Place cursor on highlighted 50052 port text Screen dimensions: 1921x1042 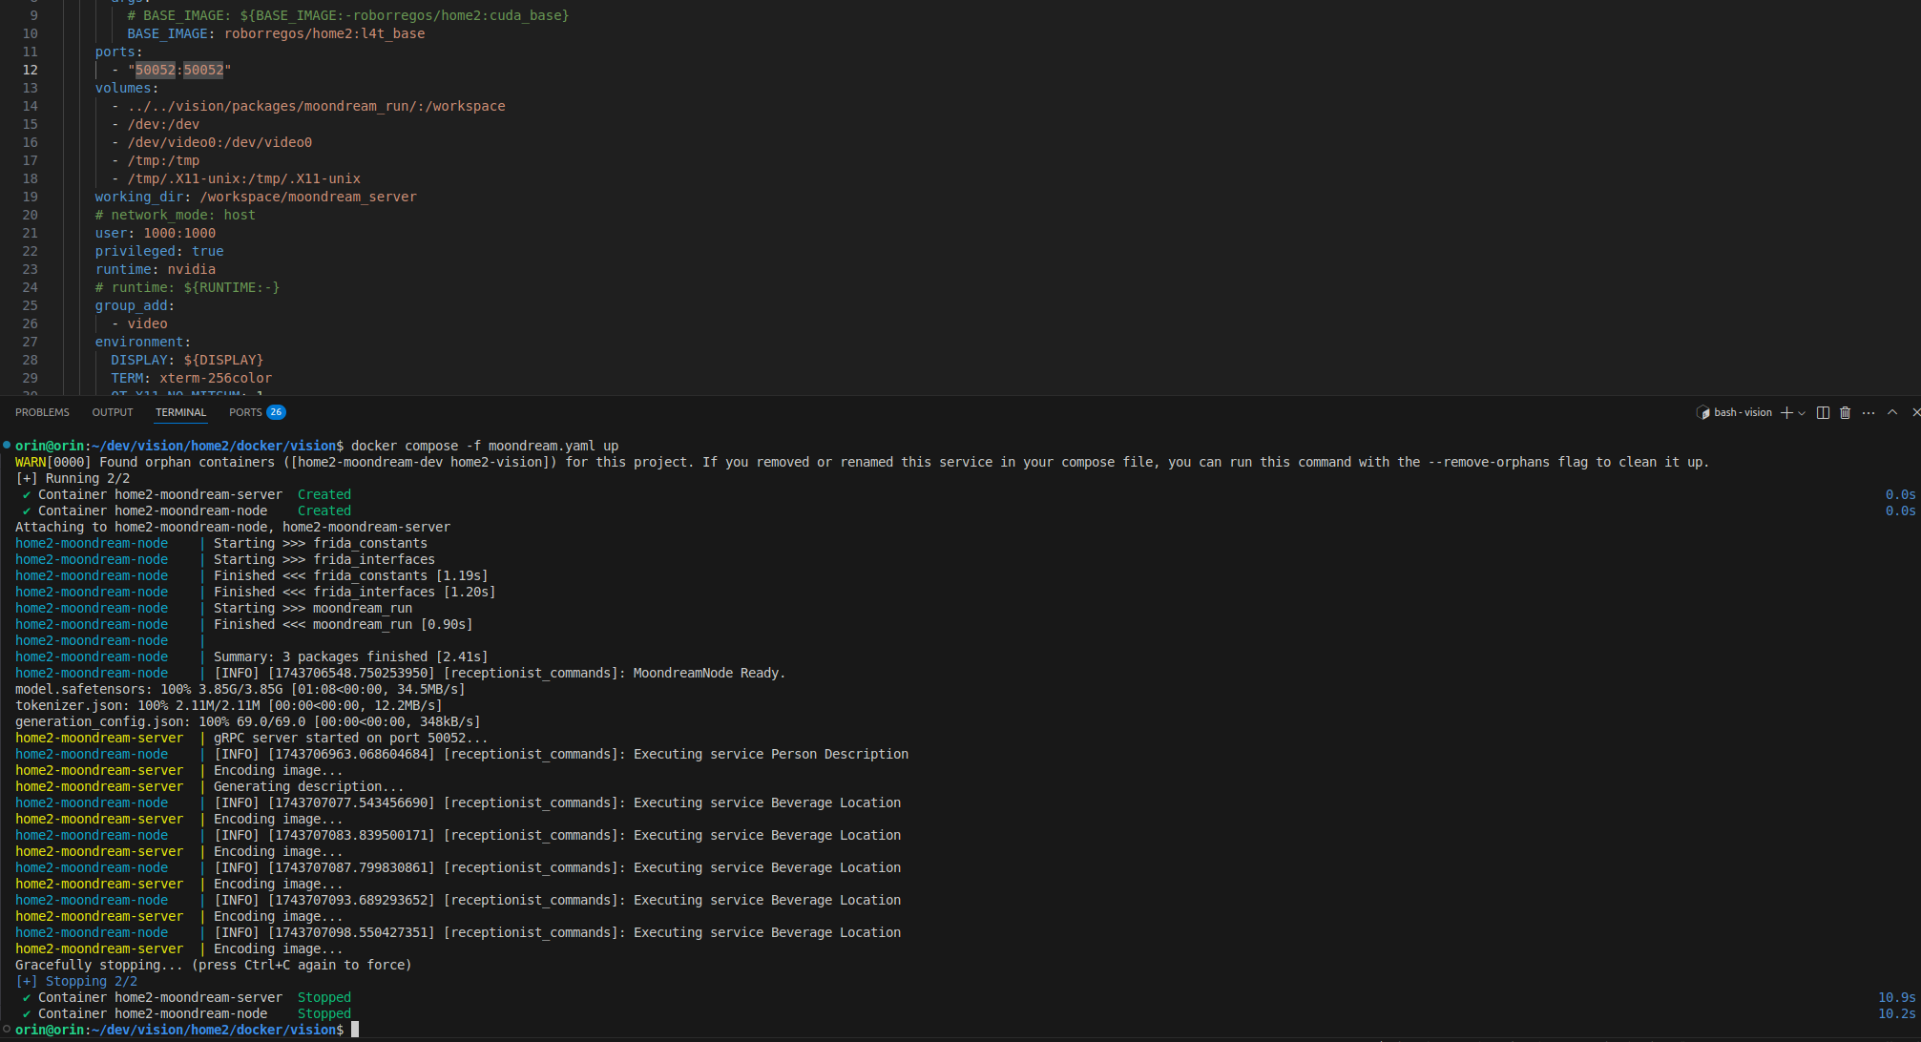tap(155, 70)
